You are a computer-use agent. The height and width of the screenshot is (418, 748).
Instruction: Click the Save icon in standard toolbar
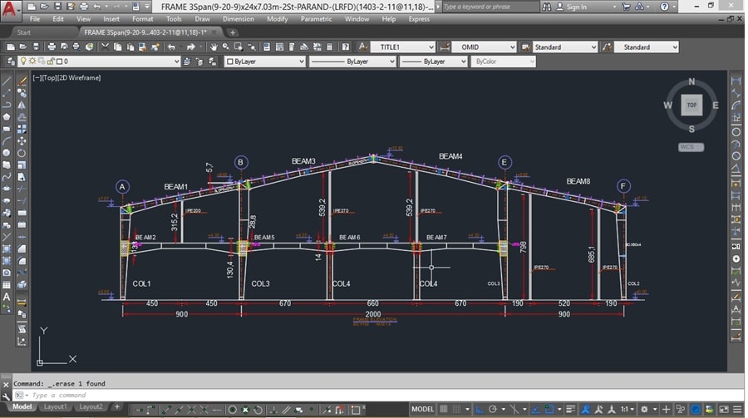pos(35,47)
